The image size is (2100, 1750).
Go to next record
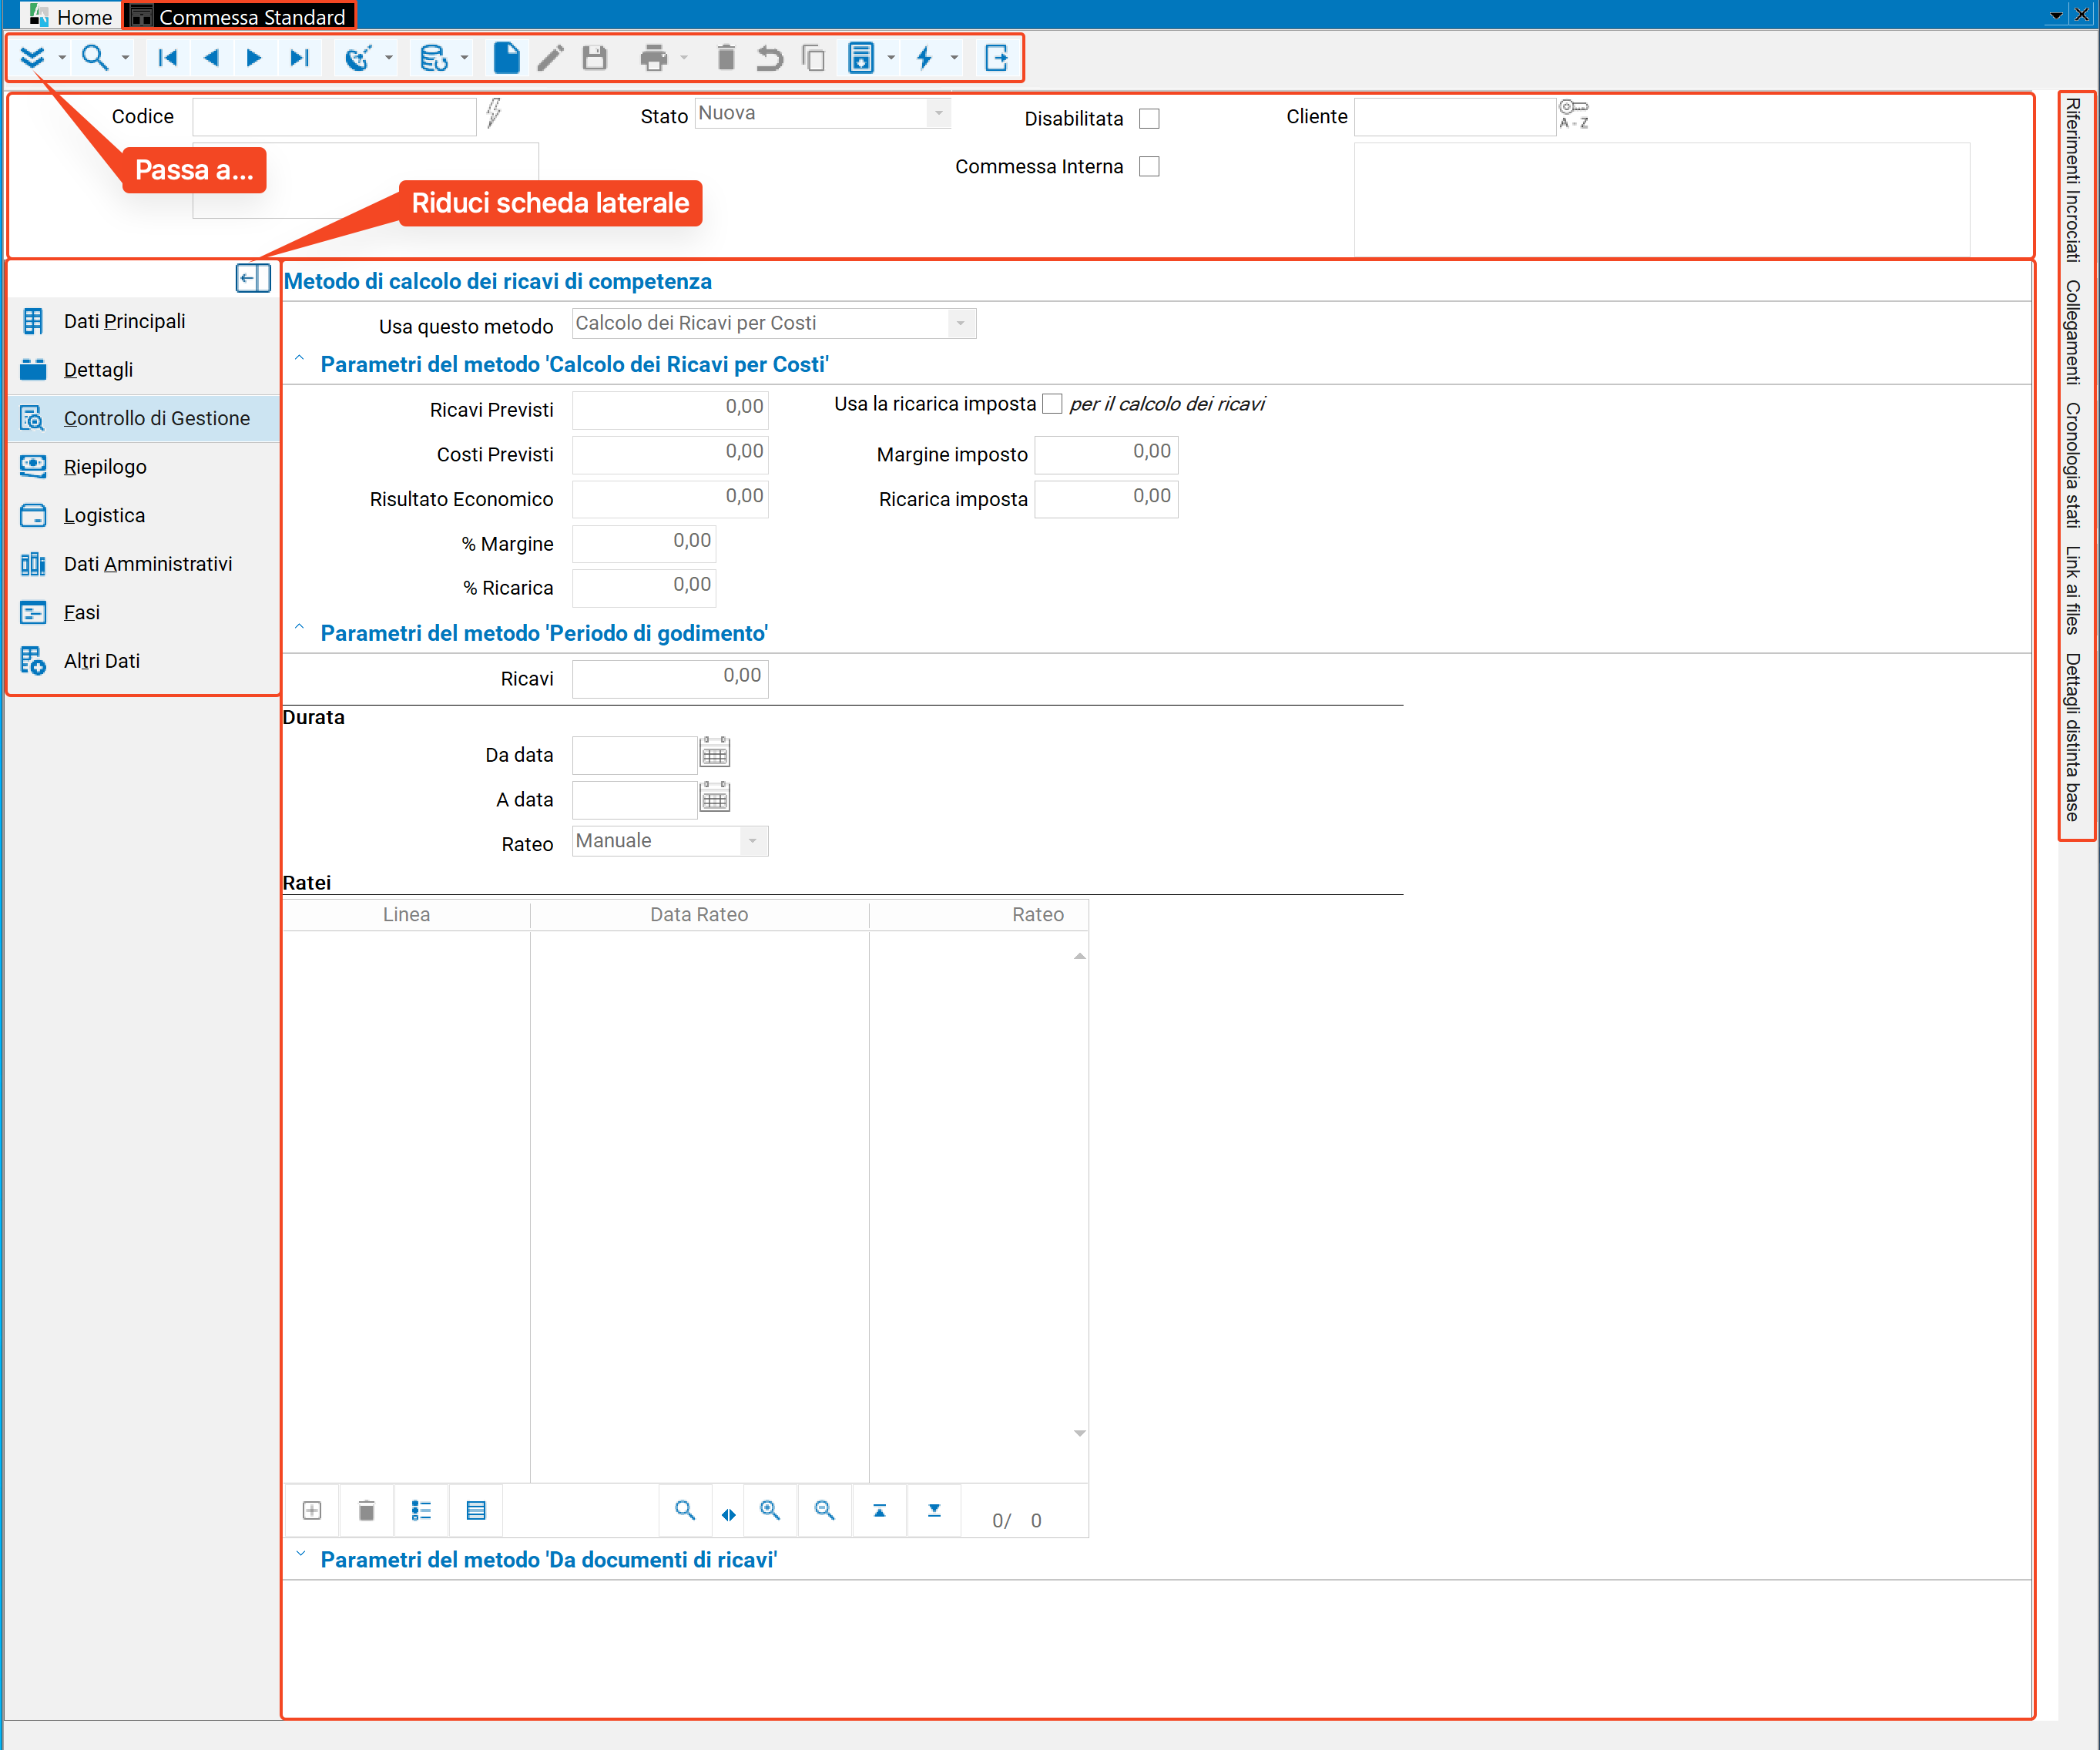coord(254,58)
